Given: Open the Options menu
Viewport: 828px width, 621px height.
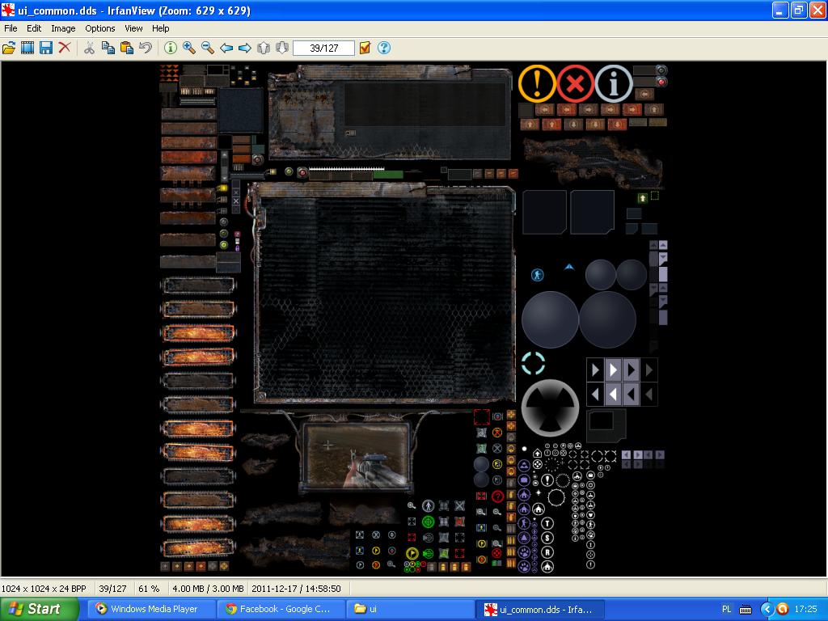Looking at the screenshot, I should 100,28.
